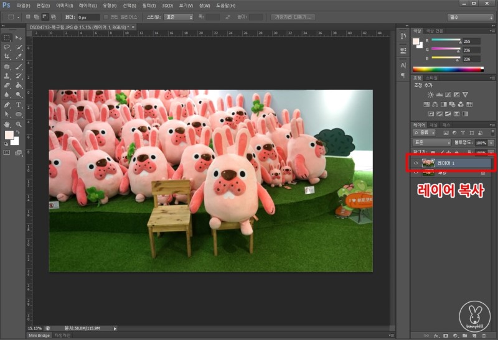Select the Zoom tool in toolbox

19,124
